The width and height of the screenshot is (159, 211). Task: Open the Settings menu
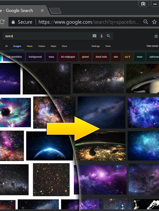pyautogui.click(x=95, y=46)
